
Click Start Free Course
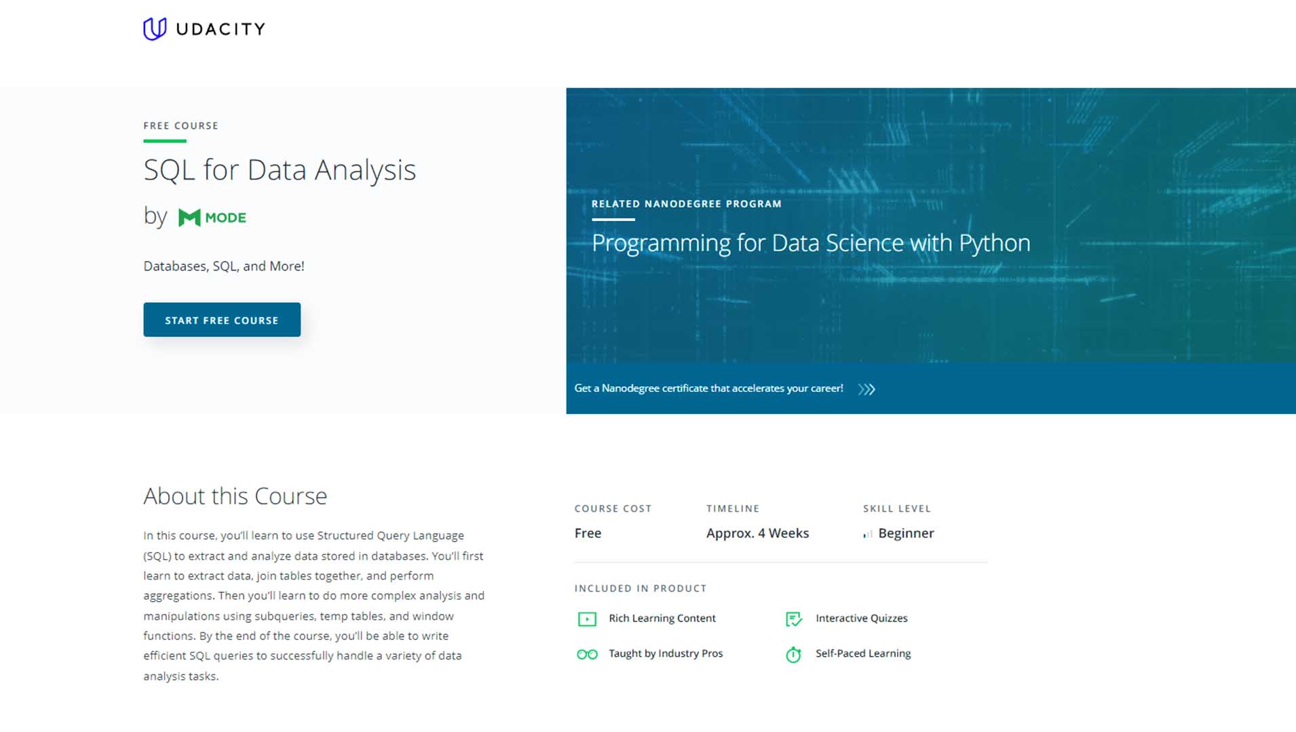222,319
